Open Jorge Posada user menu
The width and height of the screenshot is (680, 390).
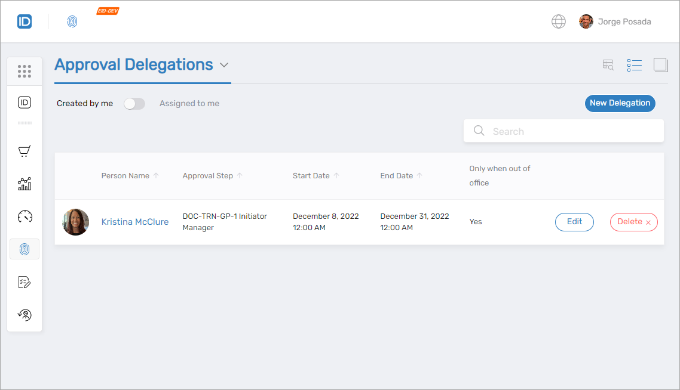pos(615,22)
